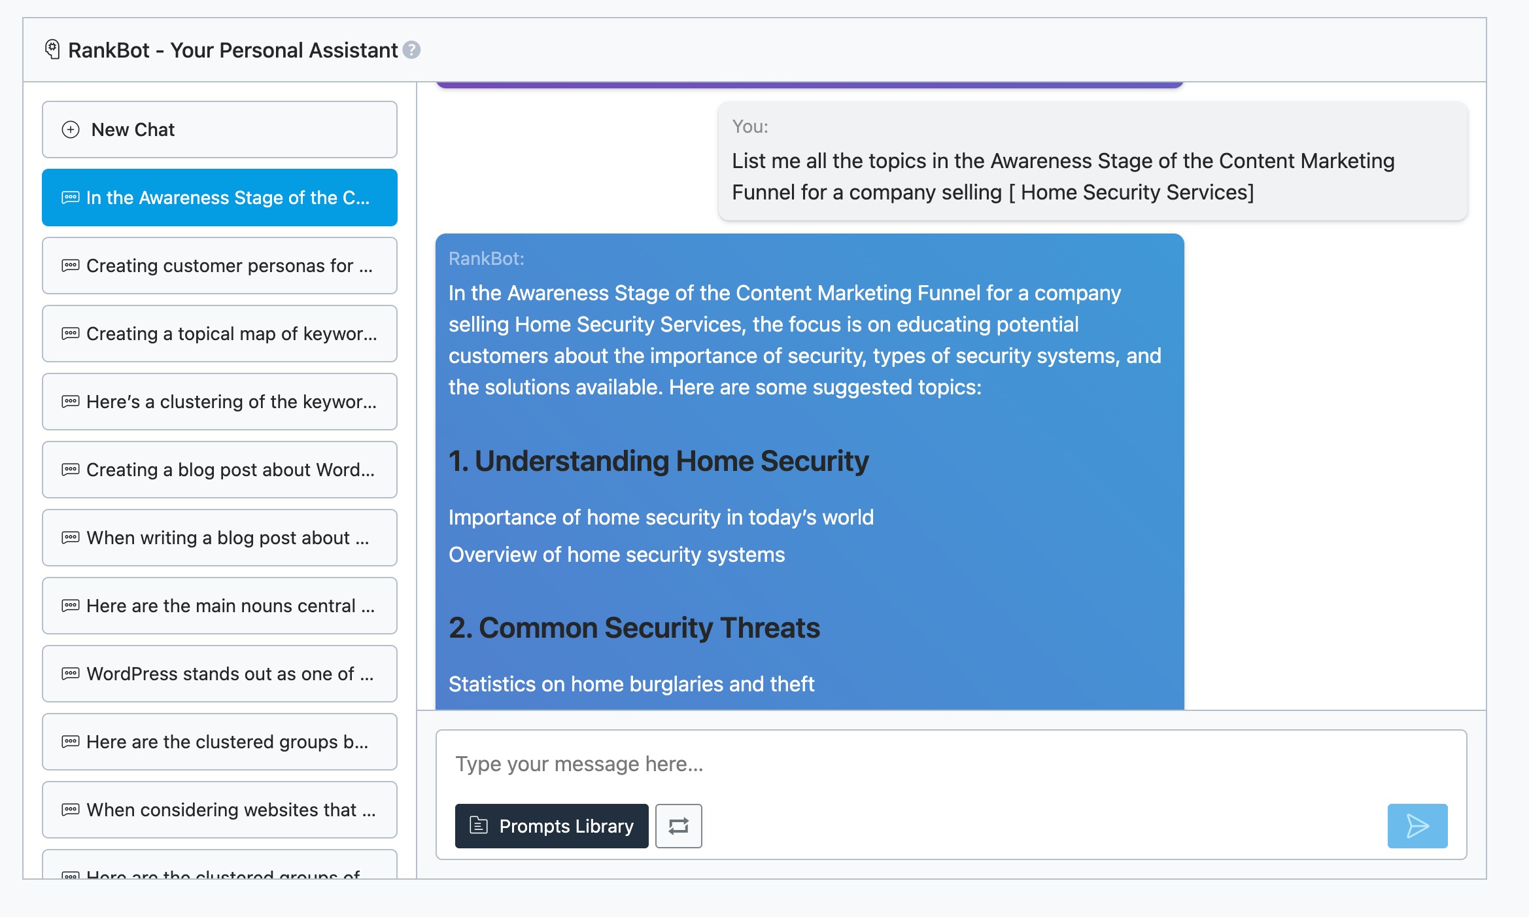The height and width of the screenshot is (917, 1529).
Task: Open Here are the main nouns chat
Action: tap(219, 606)
